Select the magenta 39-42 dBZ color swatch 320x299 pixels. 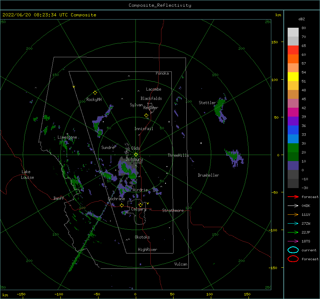click(293, 112)
